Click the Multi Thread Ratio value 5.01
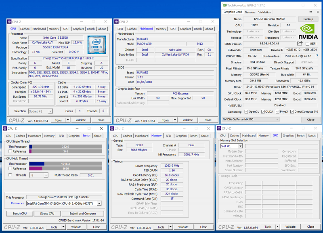Viewport: 323px width, 233px height. click(x=91, y=175)
